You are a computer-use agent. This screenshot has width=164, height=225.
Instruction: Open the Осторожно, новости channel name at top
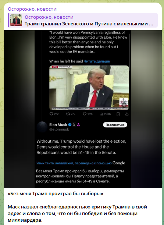tap(32, 9)
